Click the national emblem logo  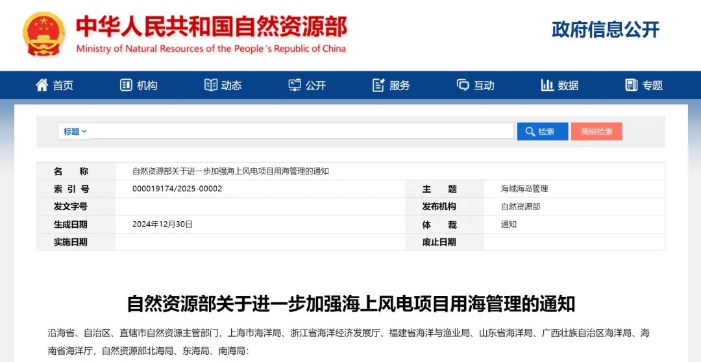(x=43, y=34)
